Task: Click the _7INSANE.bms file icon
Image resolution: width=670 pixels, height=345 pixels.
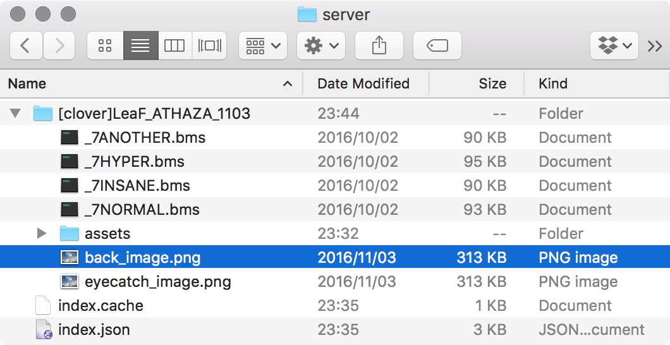Action: (70, 185)
